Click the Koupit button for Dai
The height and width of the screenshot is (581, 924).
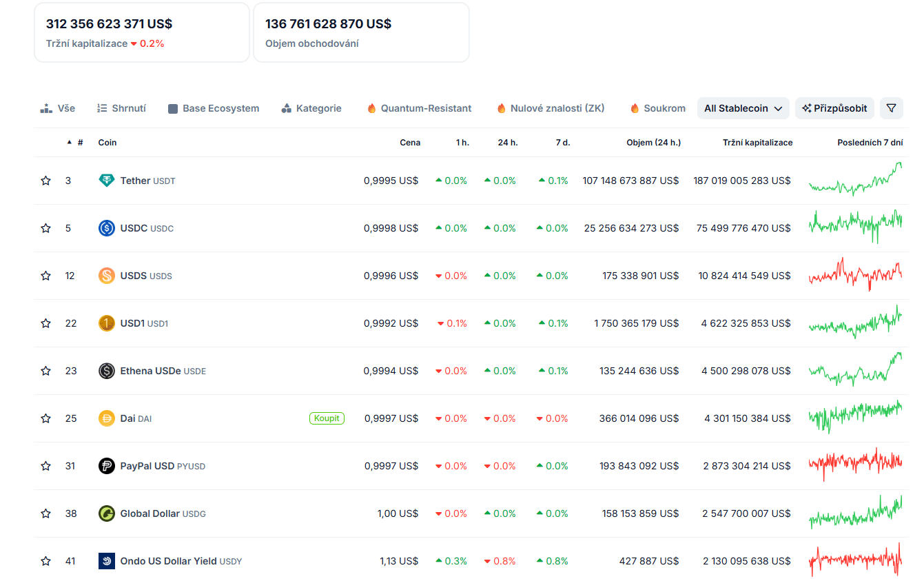point(327,418)
